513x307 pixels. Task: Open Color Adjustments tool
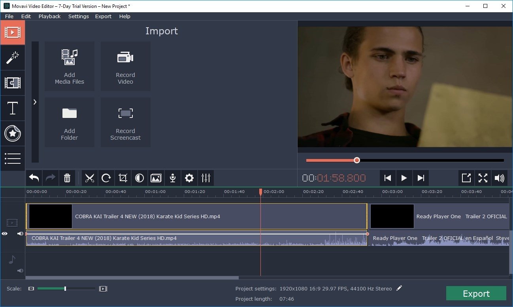[140, 178]
